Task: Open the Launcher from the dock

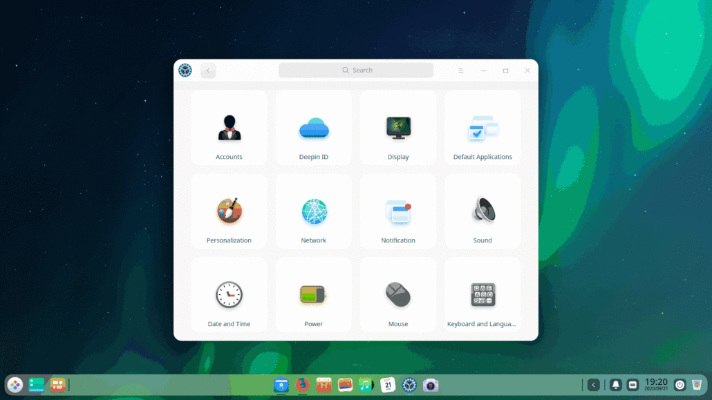Action: tap(15, 385)
